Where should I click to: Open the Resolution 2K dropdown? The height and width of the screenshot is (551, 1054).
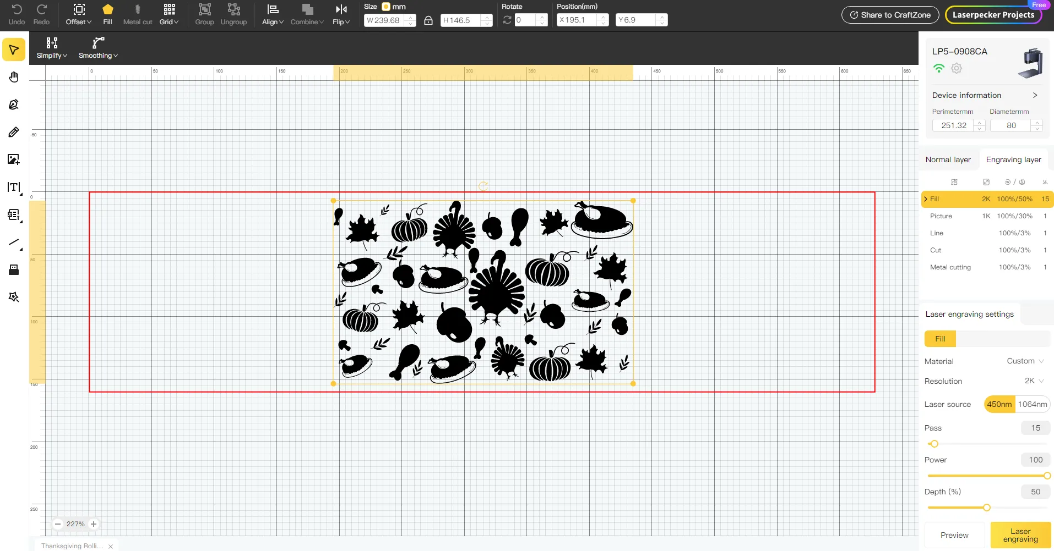pyautogui.click(x=1034, y=381)
